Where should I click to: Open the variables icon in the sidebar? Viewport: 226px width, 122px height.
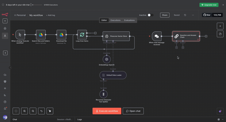[5, 88]
